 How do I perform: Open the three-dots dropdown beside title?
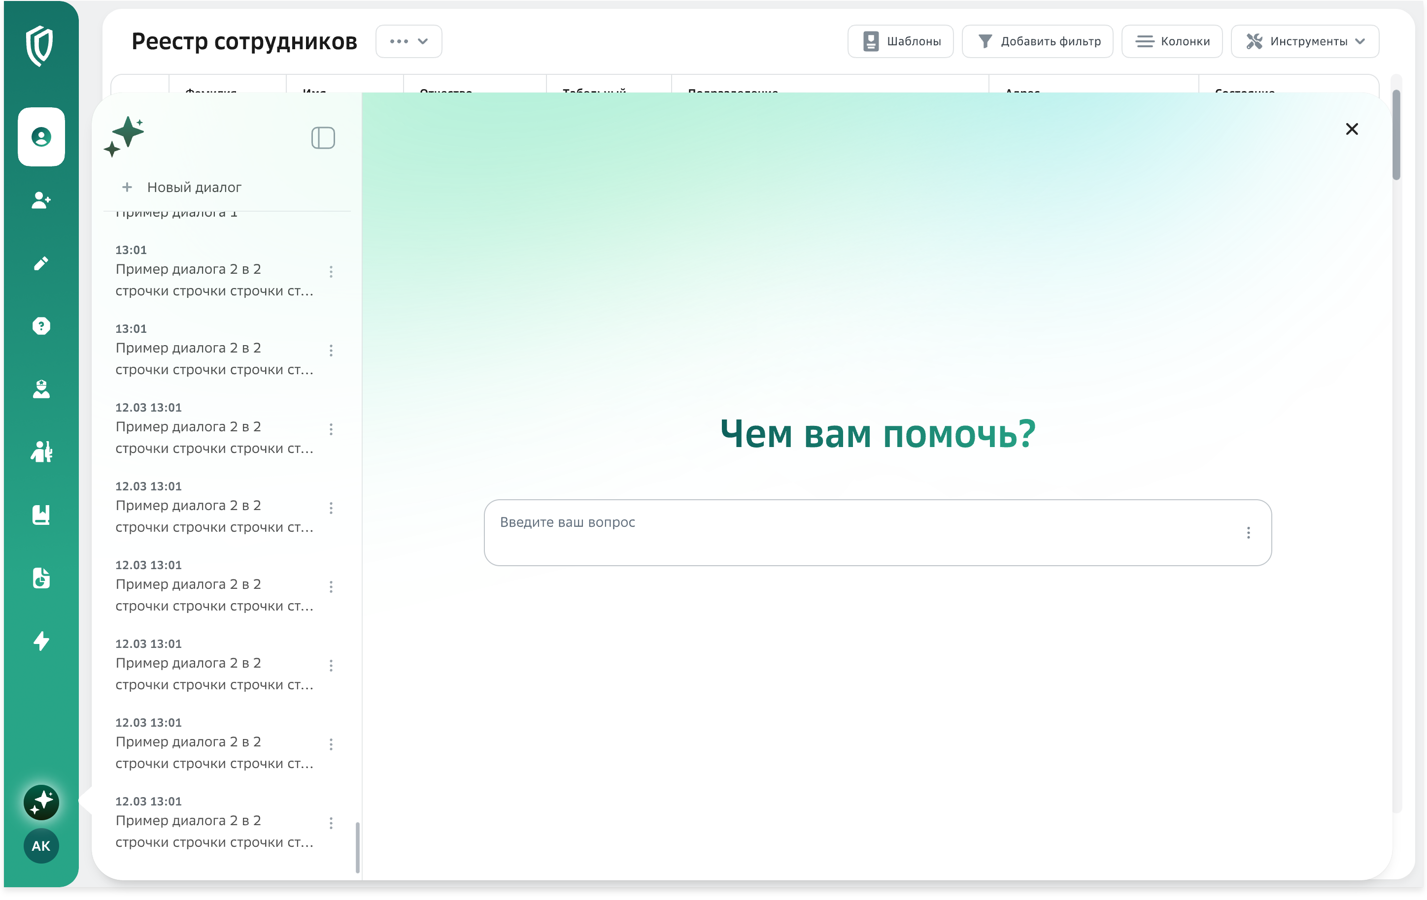coord(408,41)
